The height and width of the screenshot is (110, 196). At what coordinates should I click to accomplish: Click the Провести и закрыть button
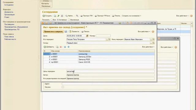(53, 31)
